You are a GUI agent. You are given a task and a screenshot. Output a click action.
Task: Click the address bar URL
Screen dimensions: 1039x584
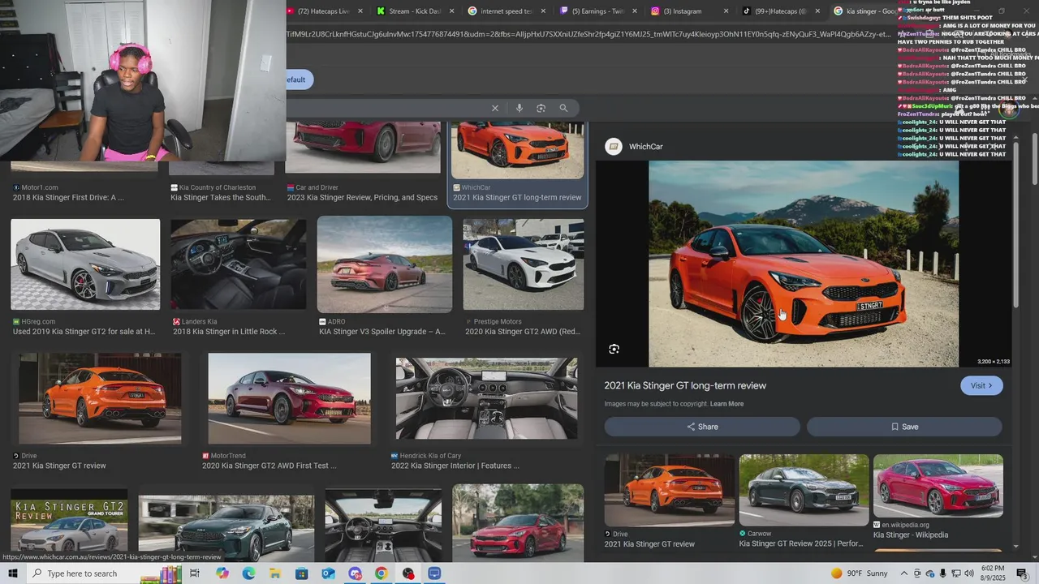[588, 34]
